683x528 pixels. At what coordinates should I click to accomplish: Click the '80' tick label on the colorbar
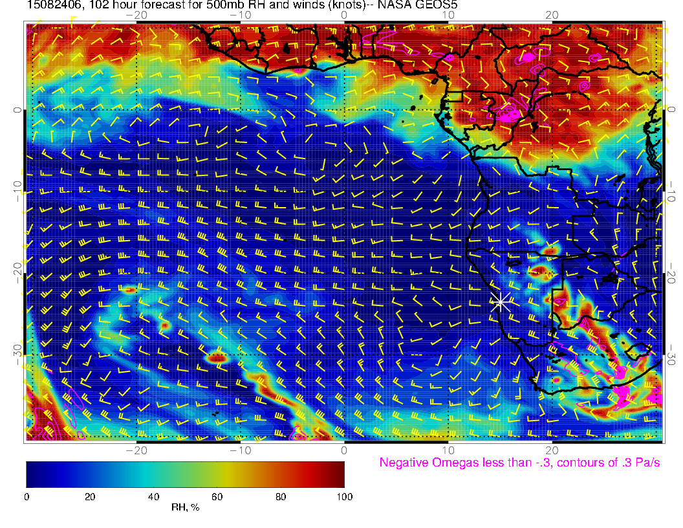(x=281, y=497)
